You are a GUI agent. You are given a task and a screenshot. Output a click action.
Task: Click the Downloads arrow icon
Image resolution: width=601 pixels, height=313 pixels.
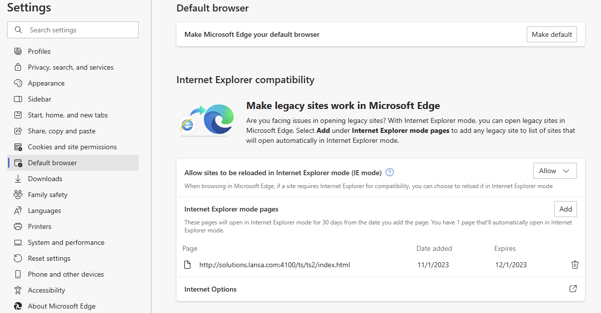(x=18, y=179)
